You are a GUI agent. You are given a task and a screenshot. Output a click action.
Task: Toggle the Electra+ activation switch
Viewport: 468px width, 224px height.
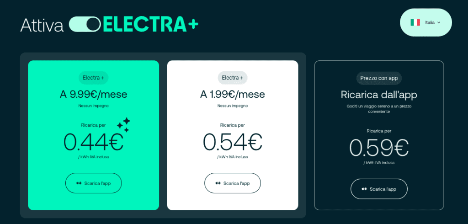coord(85,24)
